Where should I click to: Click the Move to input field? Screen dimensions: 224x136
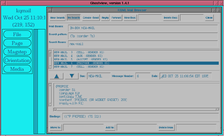[x=83, y=127]
